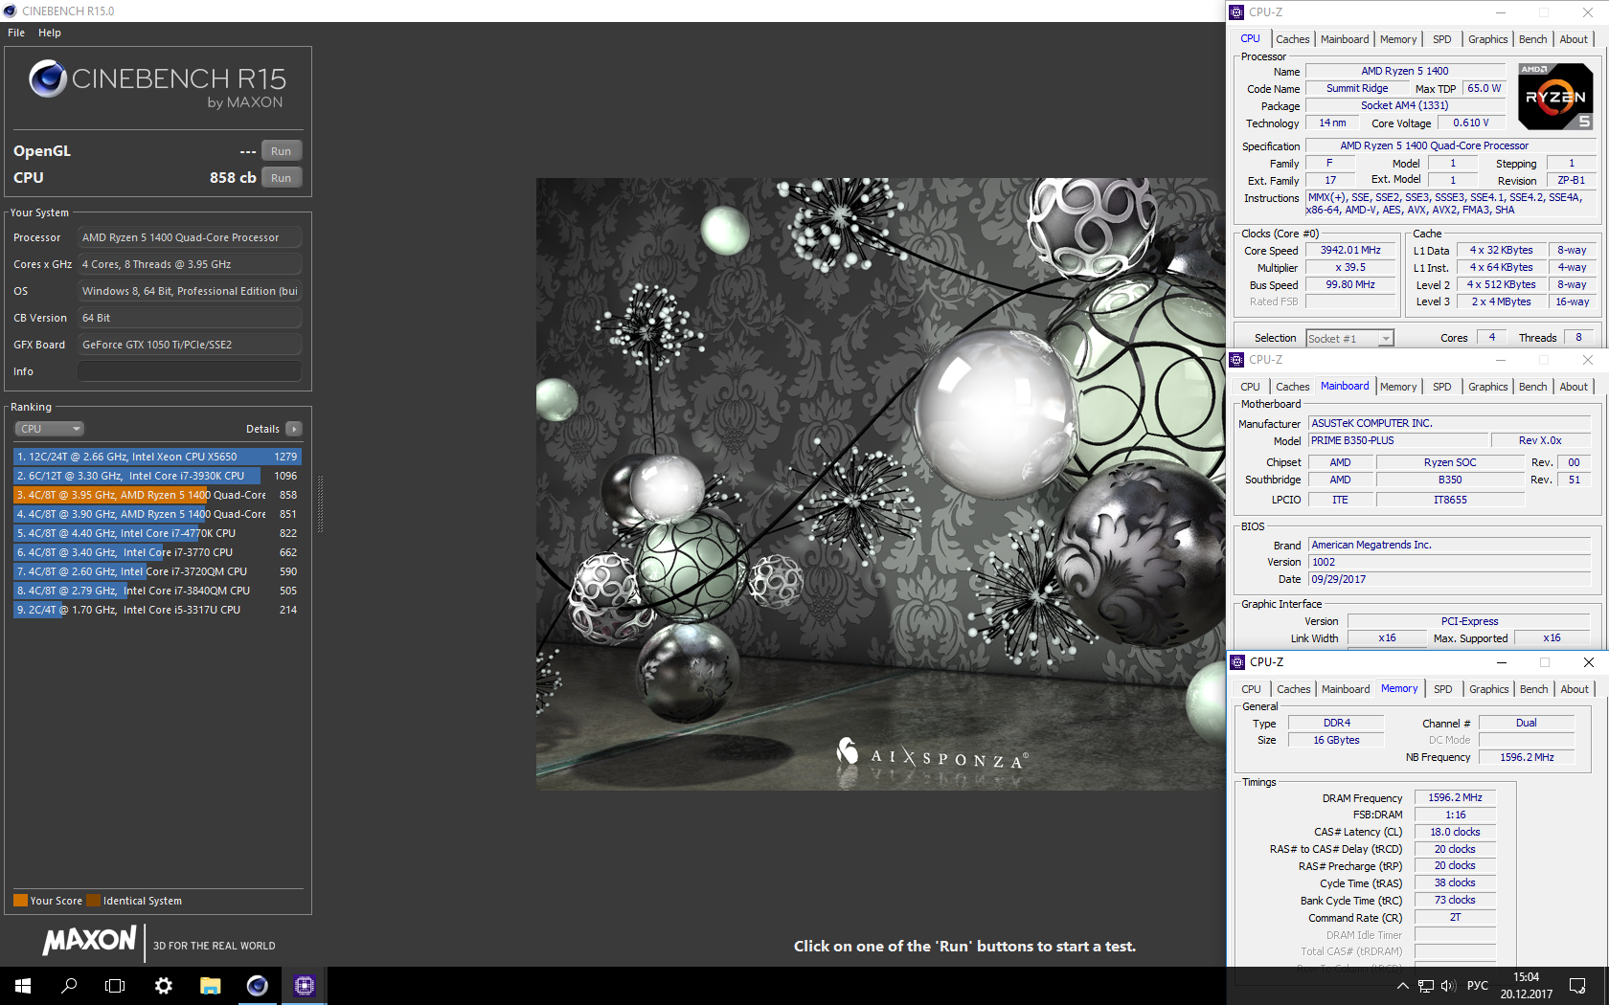
Task: Click the AMD Ryzen 5 logo in CPU-Z
Action: (1555, 96)
